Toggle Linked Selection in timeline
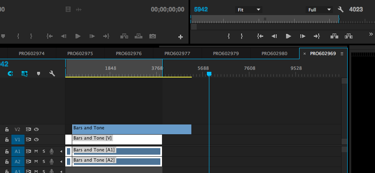 pyautogui.click(x=24, y=73)
